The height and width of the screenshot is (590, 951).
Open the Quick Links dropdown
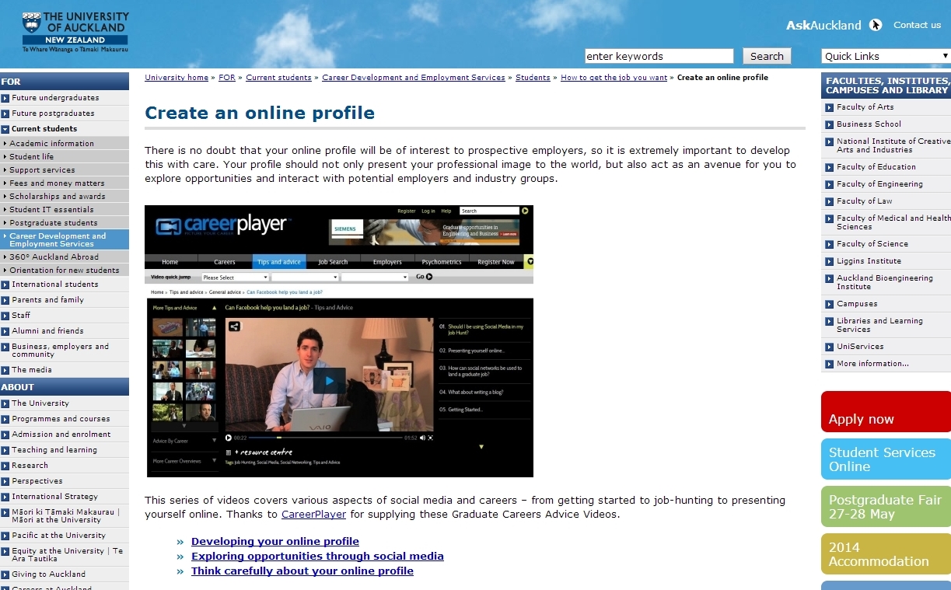pos(886,56)
